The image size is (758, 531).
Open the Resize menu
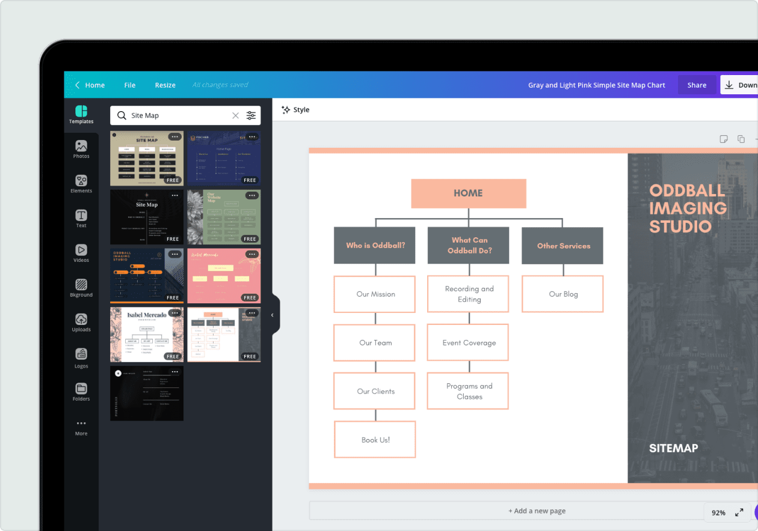pos(165,85)
